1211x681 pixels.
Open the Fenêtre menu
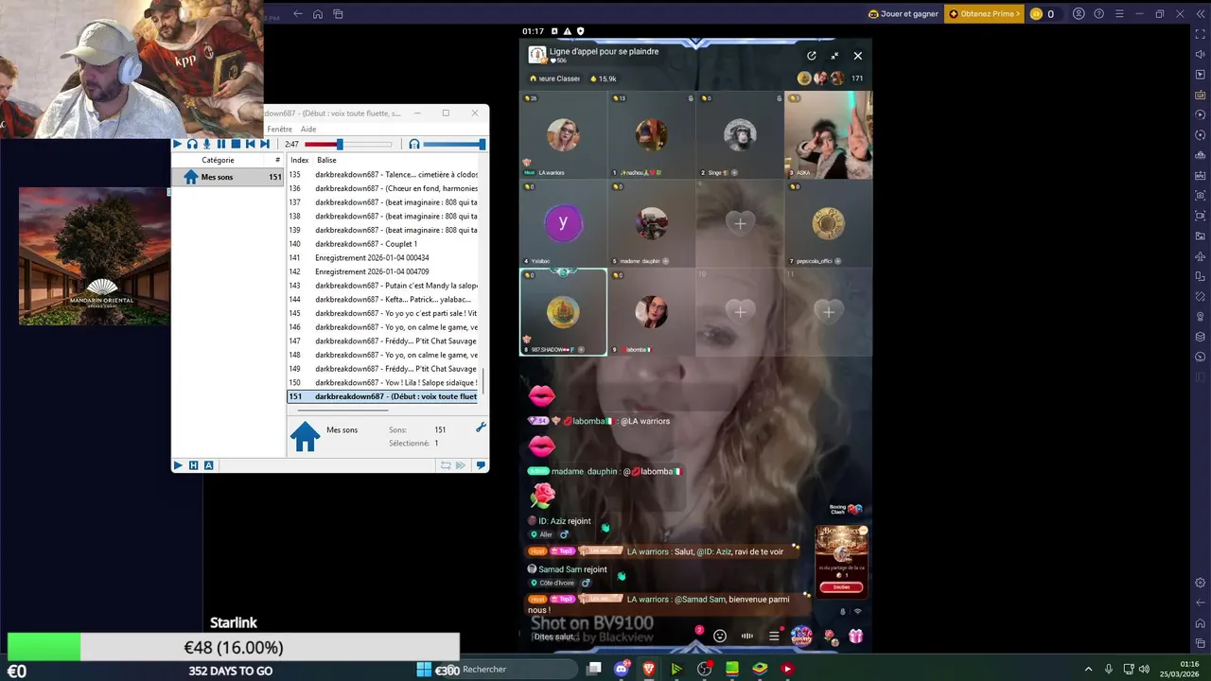click(279, 129)
